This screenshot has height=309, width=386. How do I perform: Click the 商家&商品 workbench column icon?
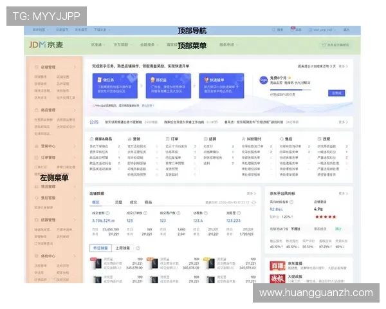point(91,139)
